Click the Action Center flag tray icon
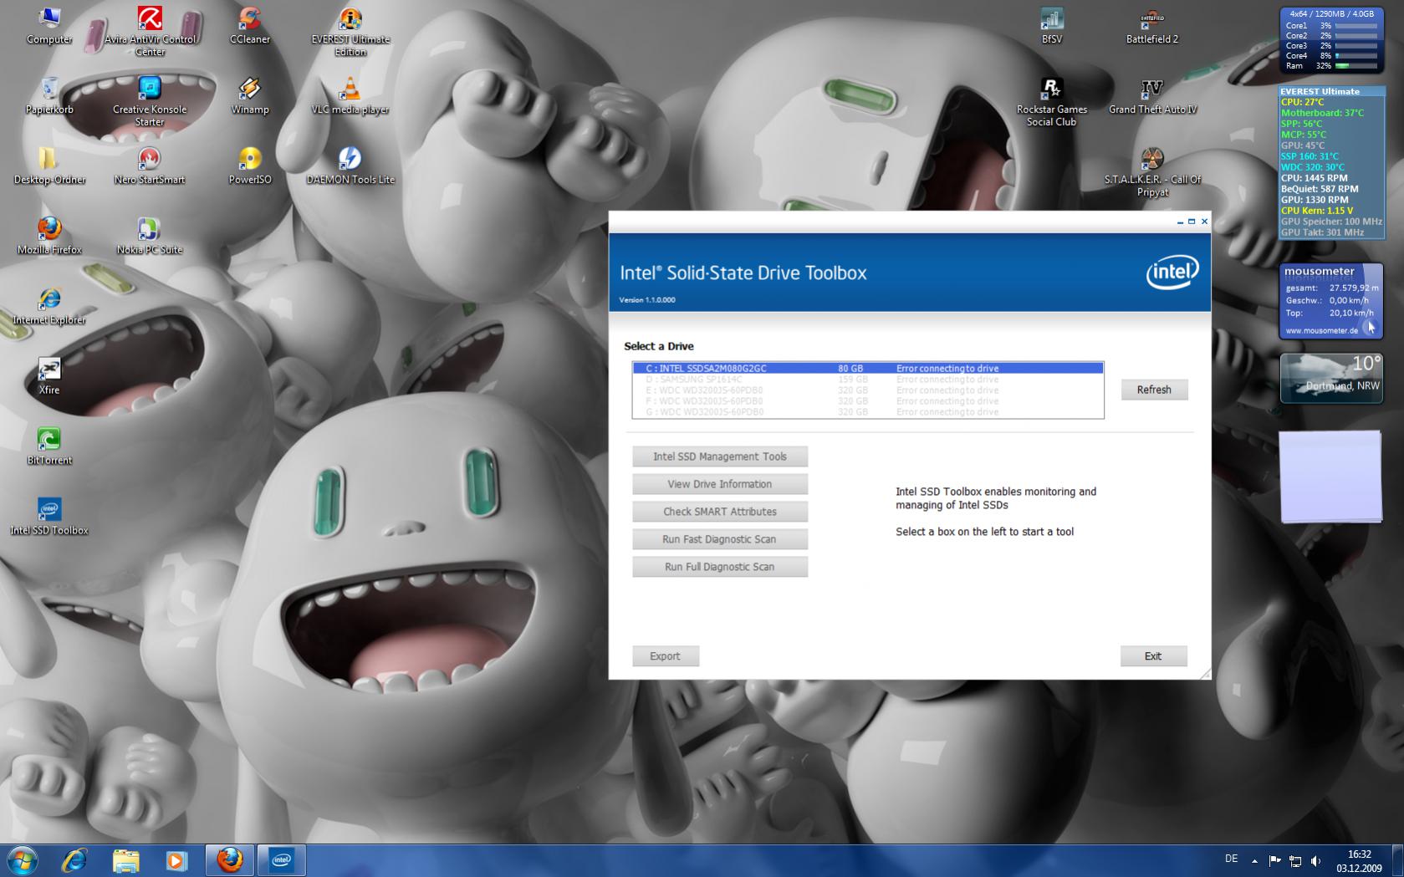This screenshot has height=877, width=1404. click(x=1274, y=859)
